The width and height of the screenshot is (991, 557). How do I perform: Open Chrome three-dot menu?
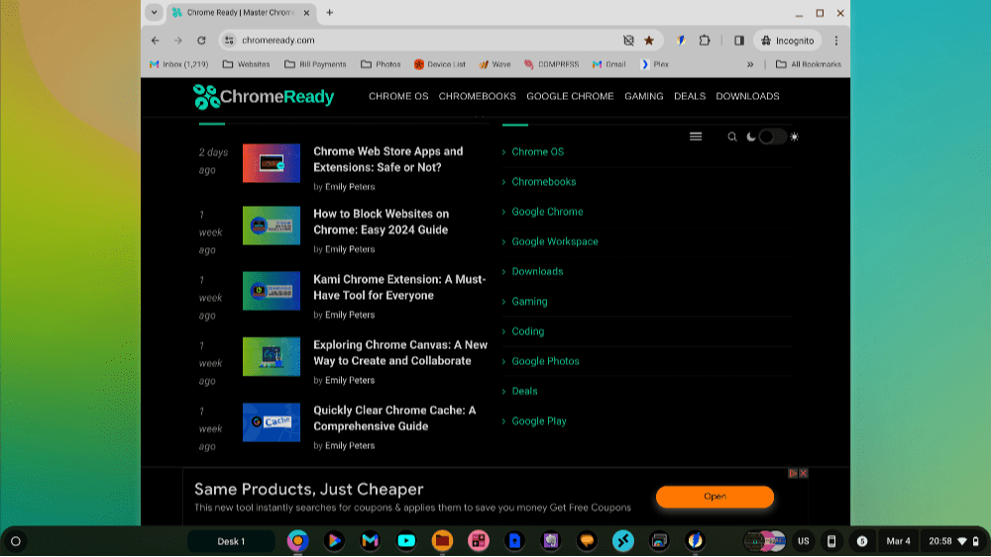[x=836, y=41]
